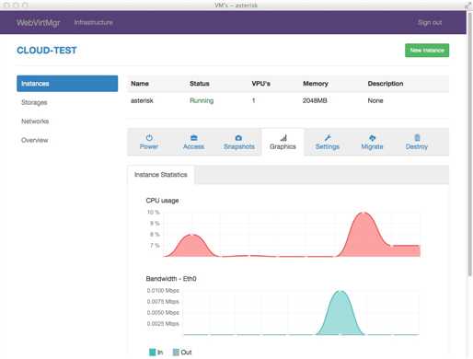Click the Migrate cloud icon
Viewport: 473px width, 359px height.
coord(372,137)
